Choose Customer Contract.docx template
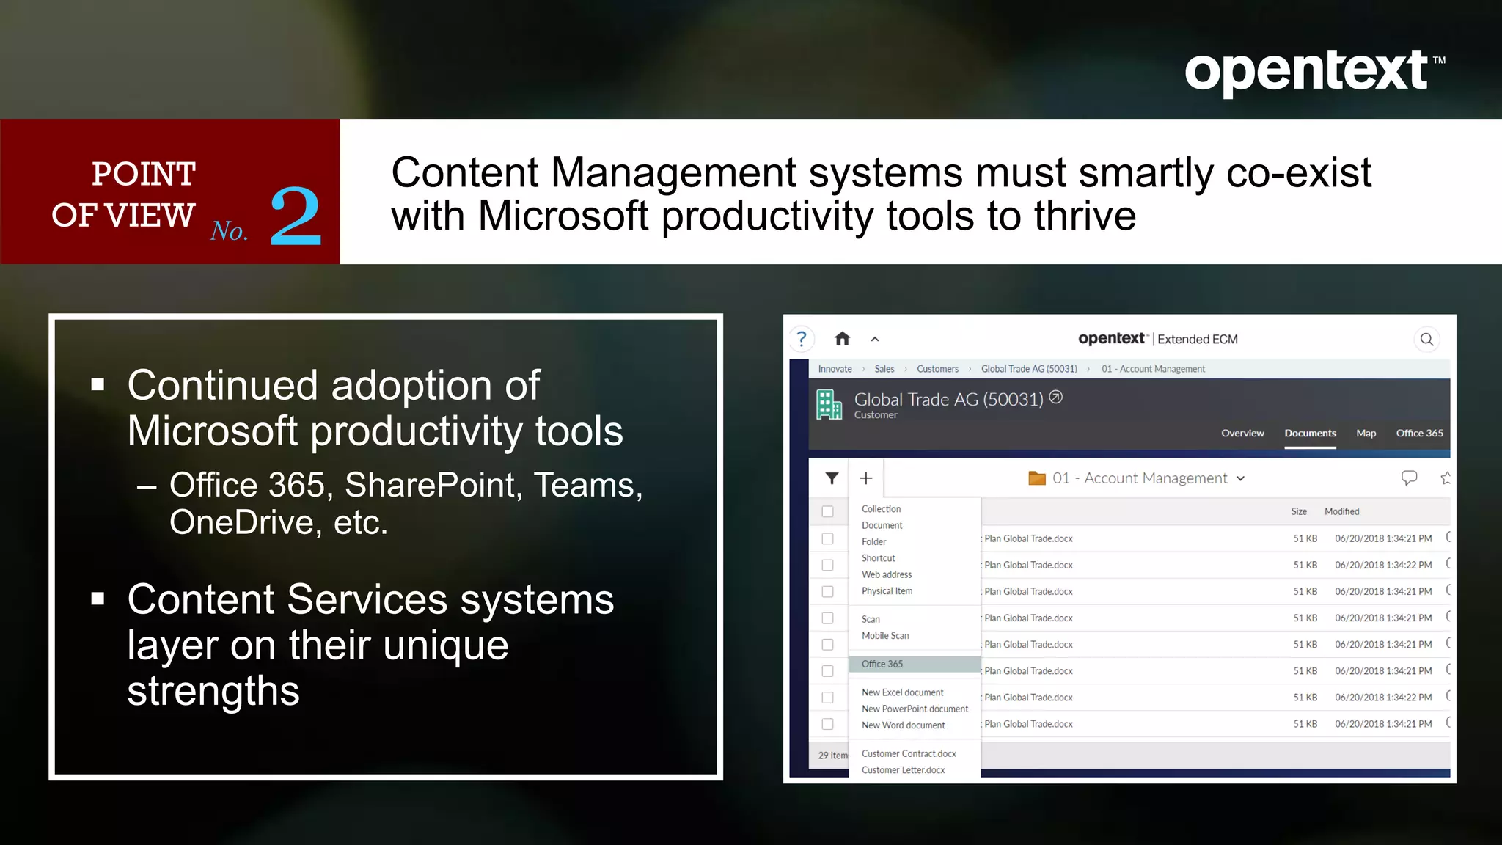Viewport: 1502px width, 845px height. (x=909, y=753)
